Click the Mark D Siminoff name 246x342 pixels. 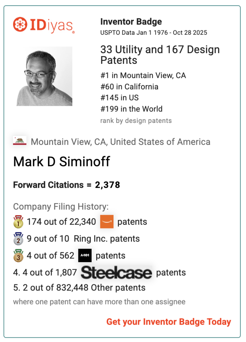tap(62, 162)
